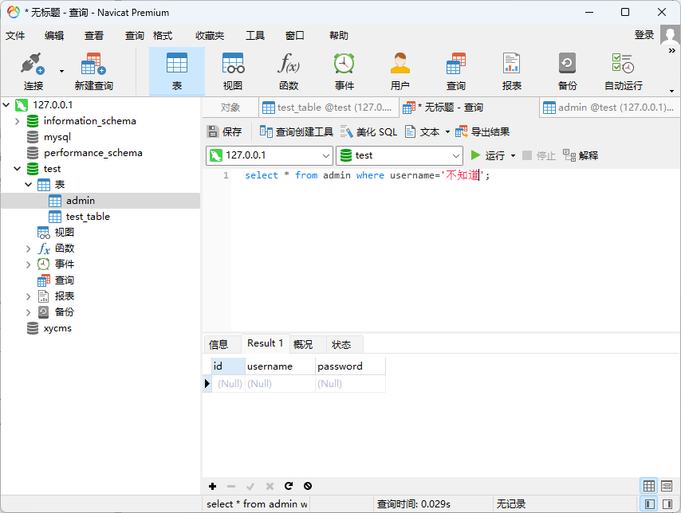Toggle the left navigation pane visibility
Screen dimensions: 681x513
coord(649,504)
